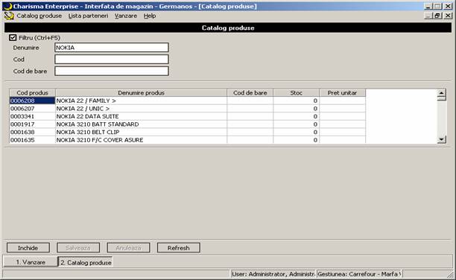Switch to the 1. Vanzare tab

pyautogui.click(x=31, y=262)
